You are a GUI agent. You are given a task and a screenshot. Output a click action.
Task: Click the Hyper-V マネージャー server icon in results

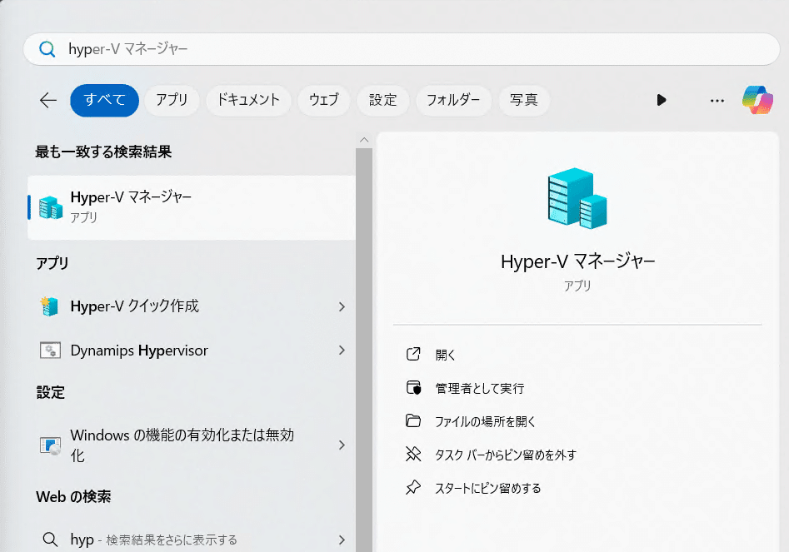point(51,207)
